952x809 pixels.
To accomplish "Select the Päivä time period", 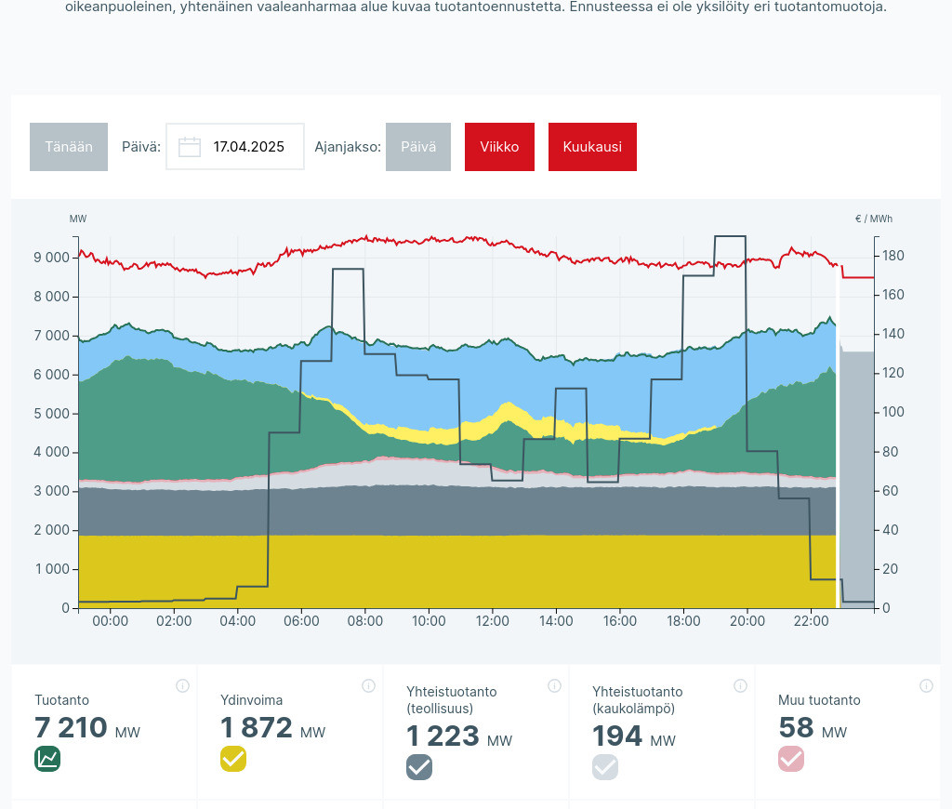I will [417, 147].
